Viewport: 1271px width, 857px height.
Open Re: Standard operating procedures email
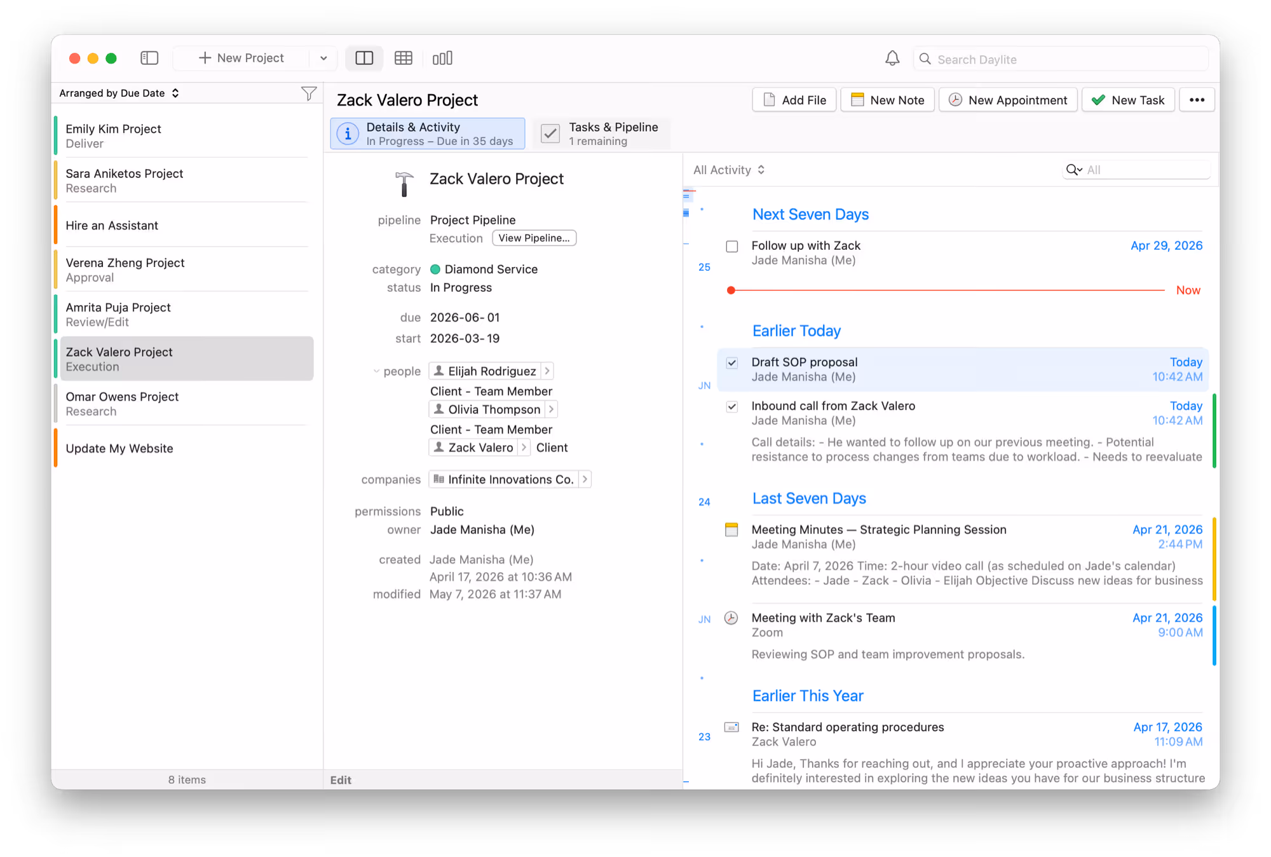click(964, 752)
